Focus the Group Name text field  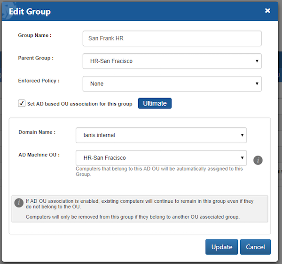(x=172, y=39)
